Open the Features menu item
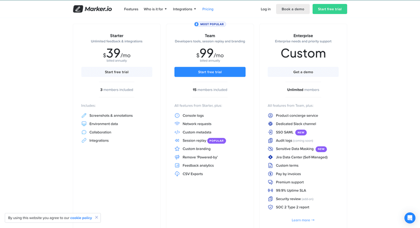The width and height of the screenshot is (420, 228). coord(131,9)
